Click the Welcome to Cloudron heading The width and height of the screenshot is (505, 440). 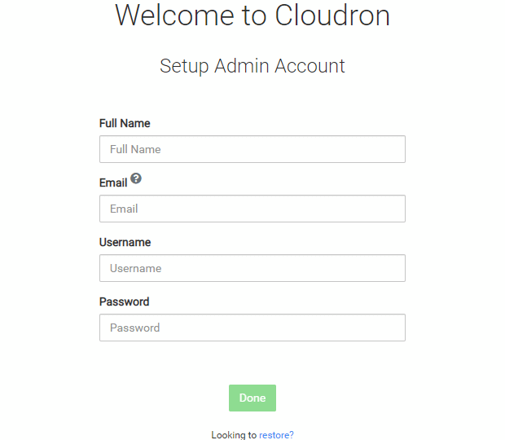(x=253, y=15)
